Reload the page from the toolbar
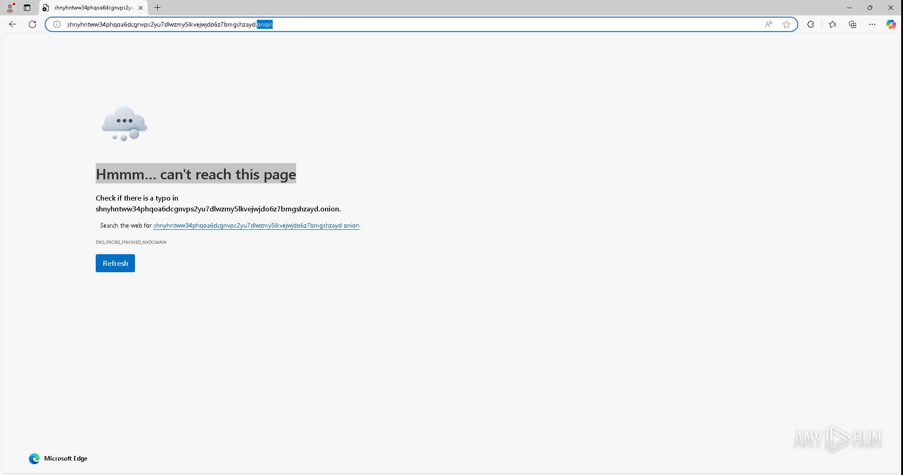The image size is (903, 475). (33, 24)
